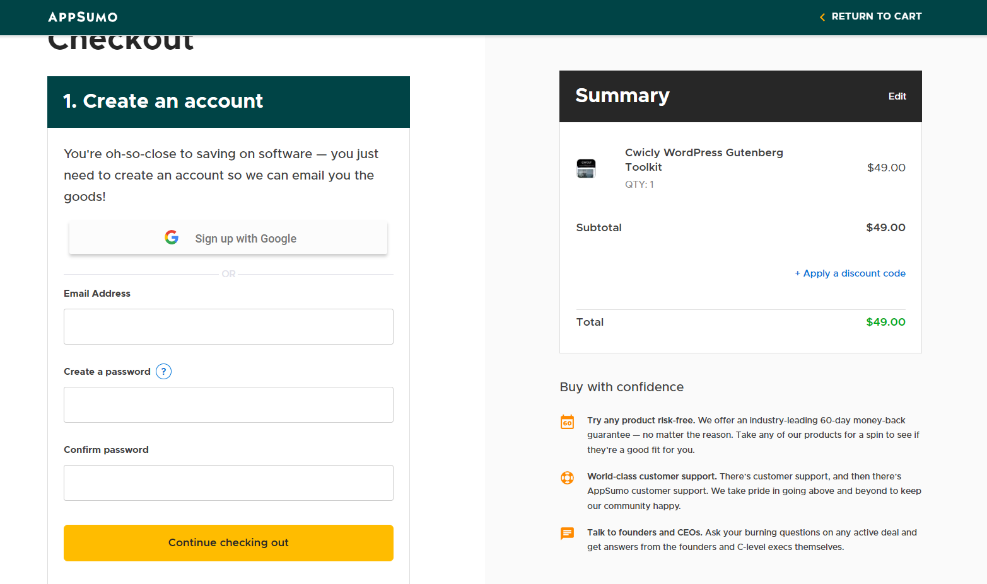Click the customer support lifebuoy icon
This screenshot has height=584, width=987.
[568, 478]
